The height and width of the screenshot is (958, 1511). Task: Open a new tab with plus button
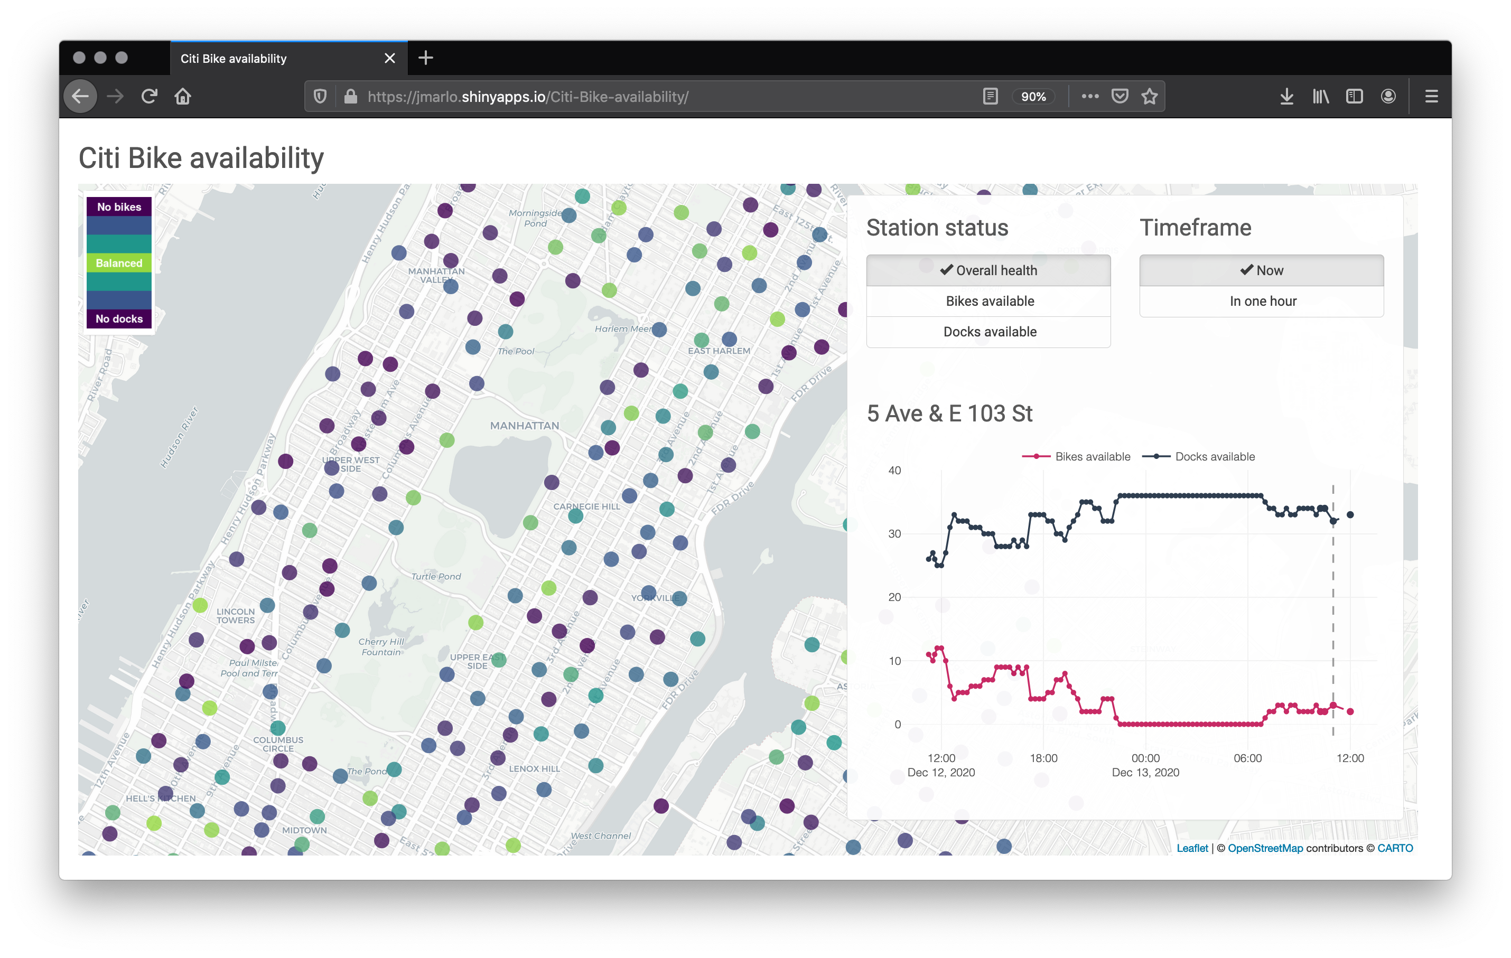click(x=425, y=58)
